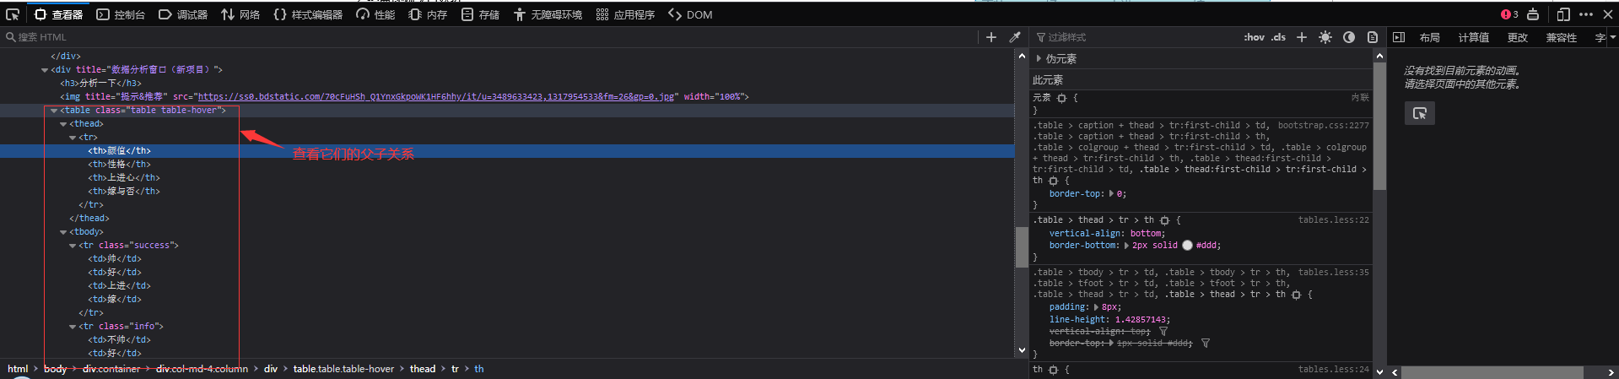Click the markup view scroll-down arrow
Viewport: 1619px width, 379px height.
pos(1022,350)
